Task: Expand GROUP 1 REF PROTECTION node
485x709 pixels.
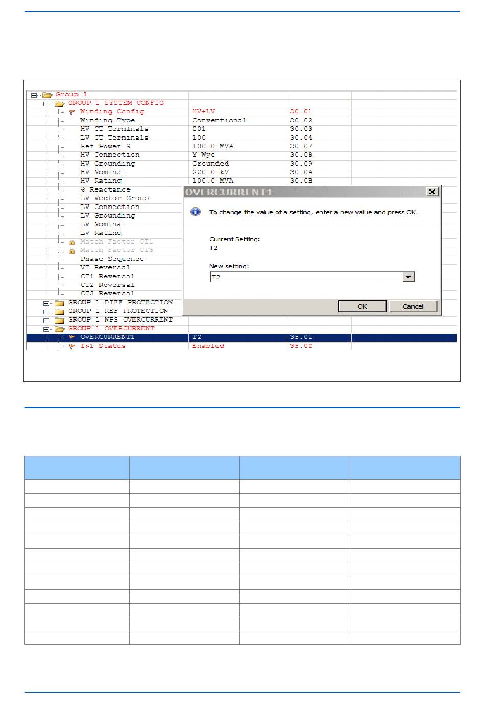Action: point(46,311)
